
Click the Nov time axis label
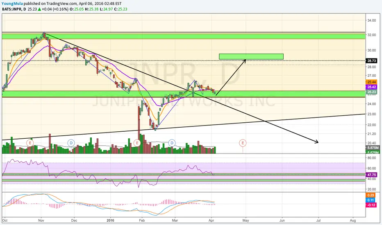[41, 220]
